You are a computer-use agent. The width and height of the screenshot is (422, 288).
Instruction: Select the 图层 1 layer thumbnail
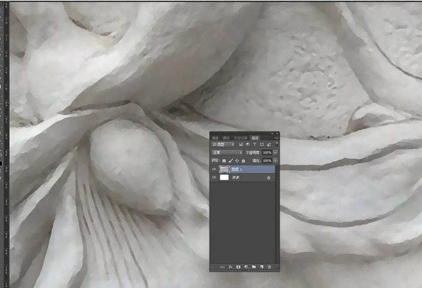[x=223, y=169]
